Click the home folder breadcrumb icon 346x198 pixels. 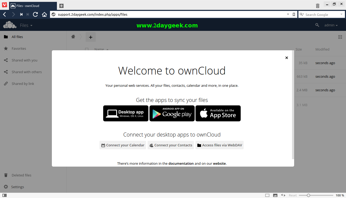pos(73,37)
